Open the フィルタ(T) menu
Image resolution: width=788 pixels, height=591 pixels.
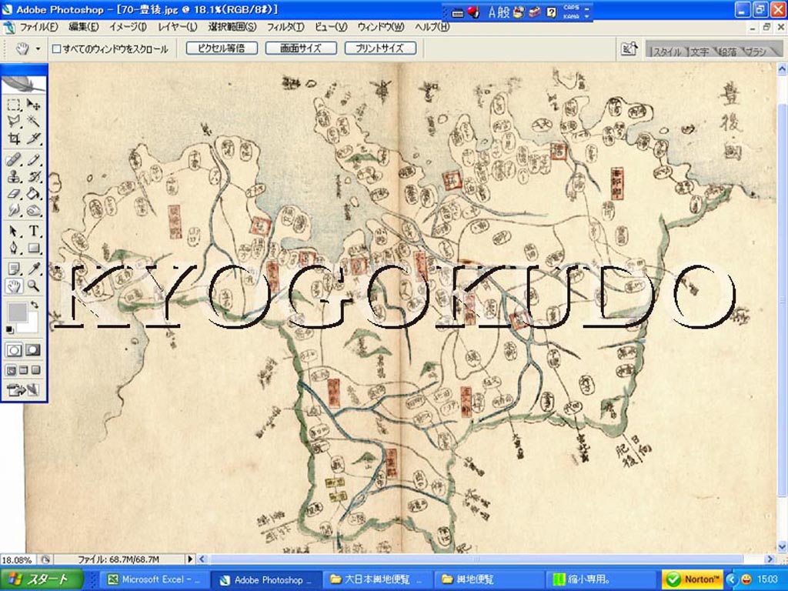[x=285, y=27]
